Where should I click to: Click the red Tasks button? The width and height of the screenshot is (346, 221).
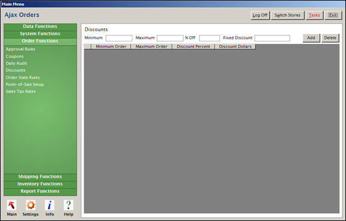[314, 15]
